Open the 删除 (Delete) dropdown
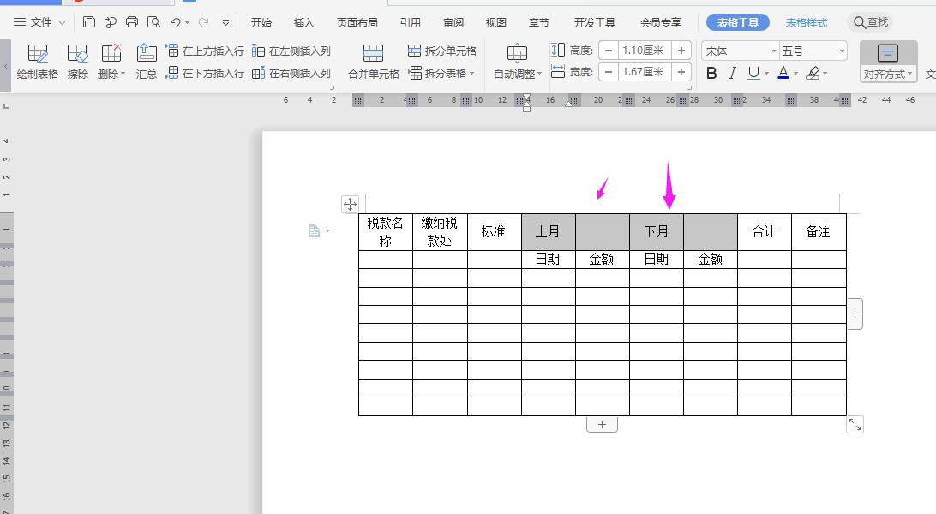The image size is (936, 514). pyautogui.click(x=111, y=60)
